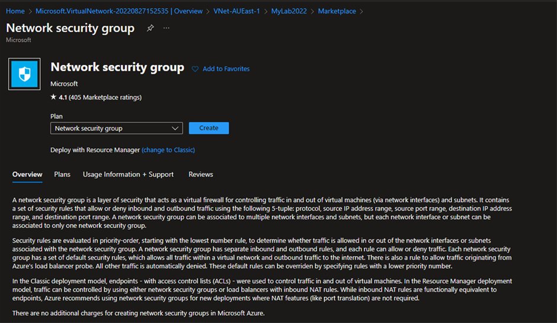The width and height of the screenshot is (557, 323).
Task: Open the Plan dropdown
Action: pyautogui.click(x=117, y=128)
